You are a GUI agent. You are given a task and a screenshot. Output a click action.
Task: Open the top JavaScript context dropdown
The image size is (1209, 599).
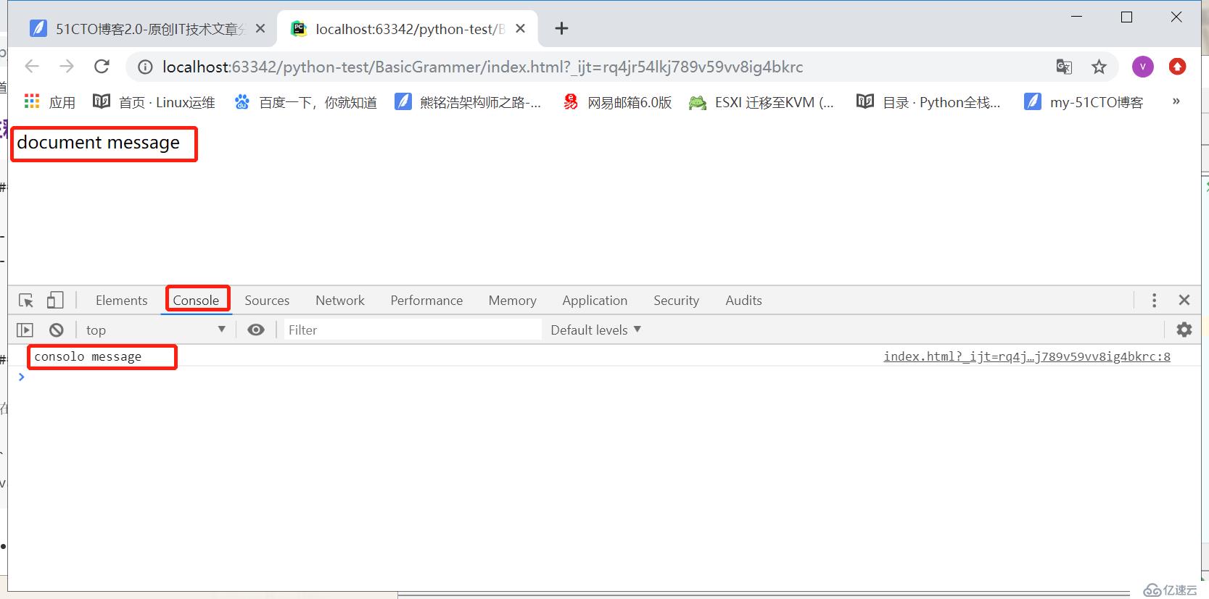point(155,330)
